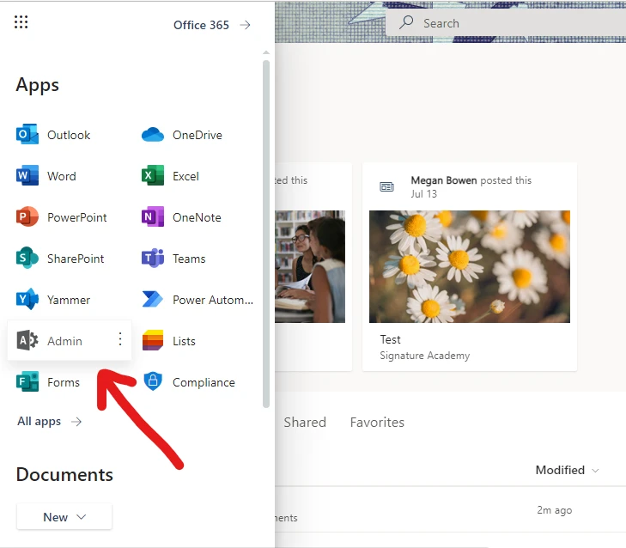Click the arrow next to Office 365
Viewport: 626px width, 548px height.
[245, 25]
